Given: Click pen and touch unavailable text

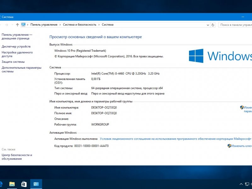Looking at the screenshot, I should tap(128, 94).
